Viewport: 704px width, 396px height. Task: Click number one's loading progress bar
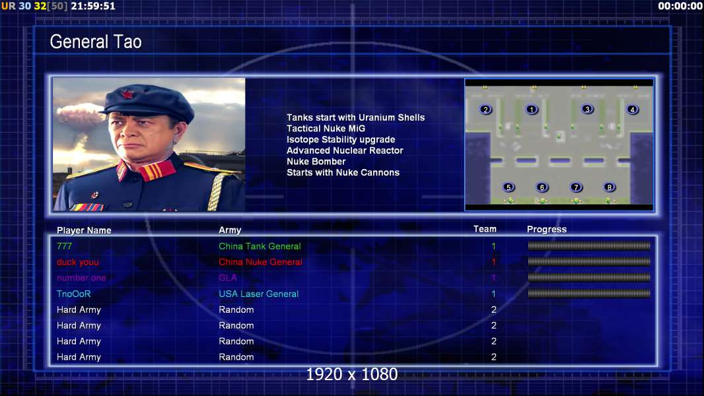coord(589,278)
